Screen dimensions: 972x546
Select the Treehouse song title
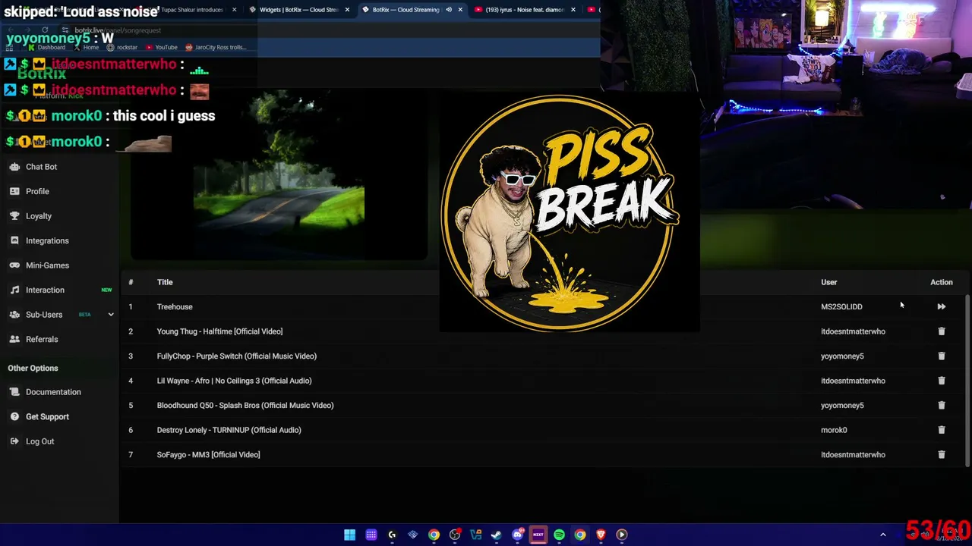[175, 306]
